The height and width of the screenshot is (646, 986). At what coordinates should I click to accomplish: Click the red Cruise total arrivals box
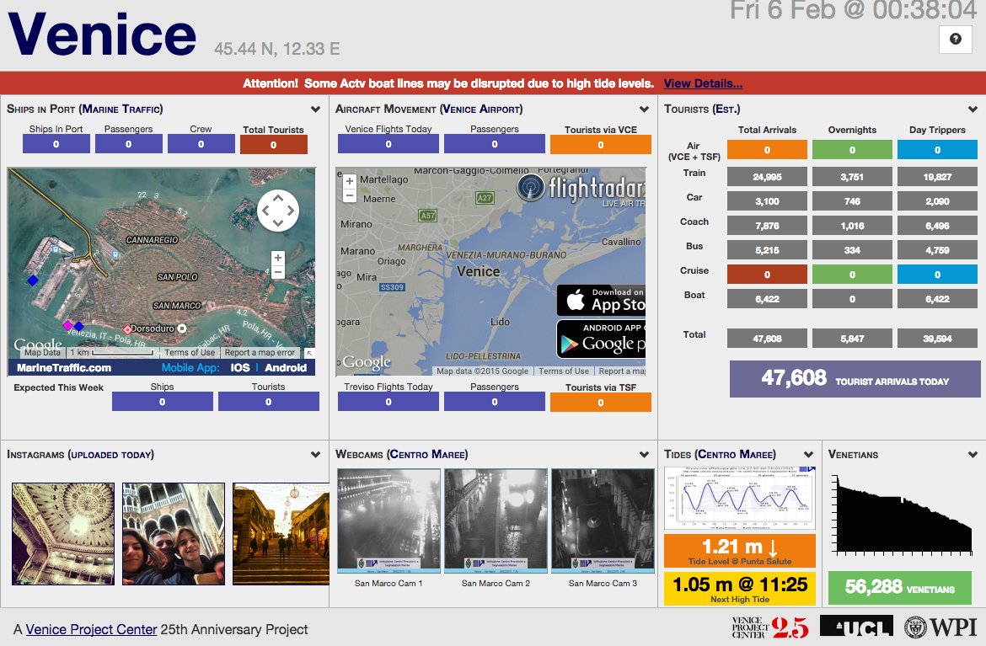pos(767,275)
